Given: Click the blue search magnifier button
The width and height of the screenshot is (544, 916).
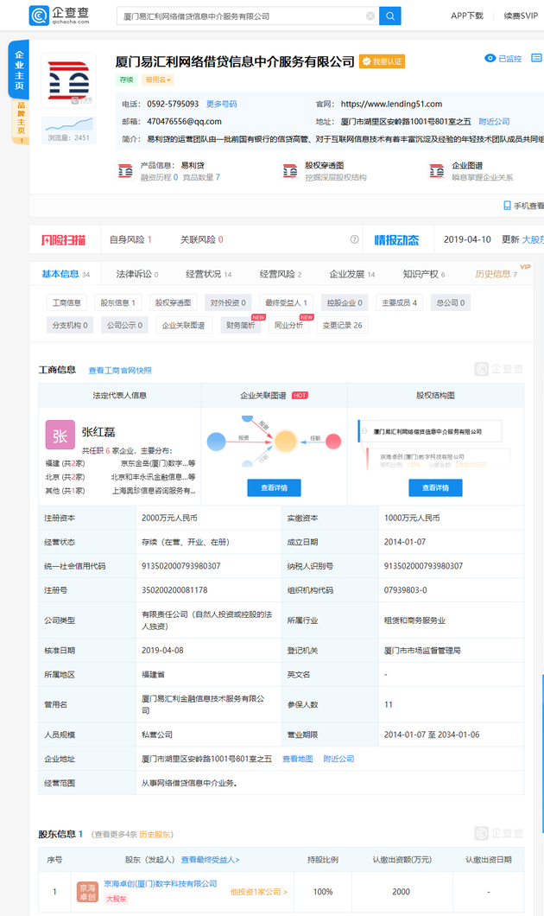Looking at the screenshot, I should pos(390,16).
